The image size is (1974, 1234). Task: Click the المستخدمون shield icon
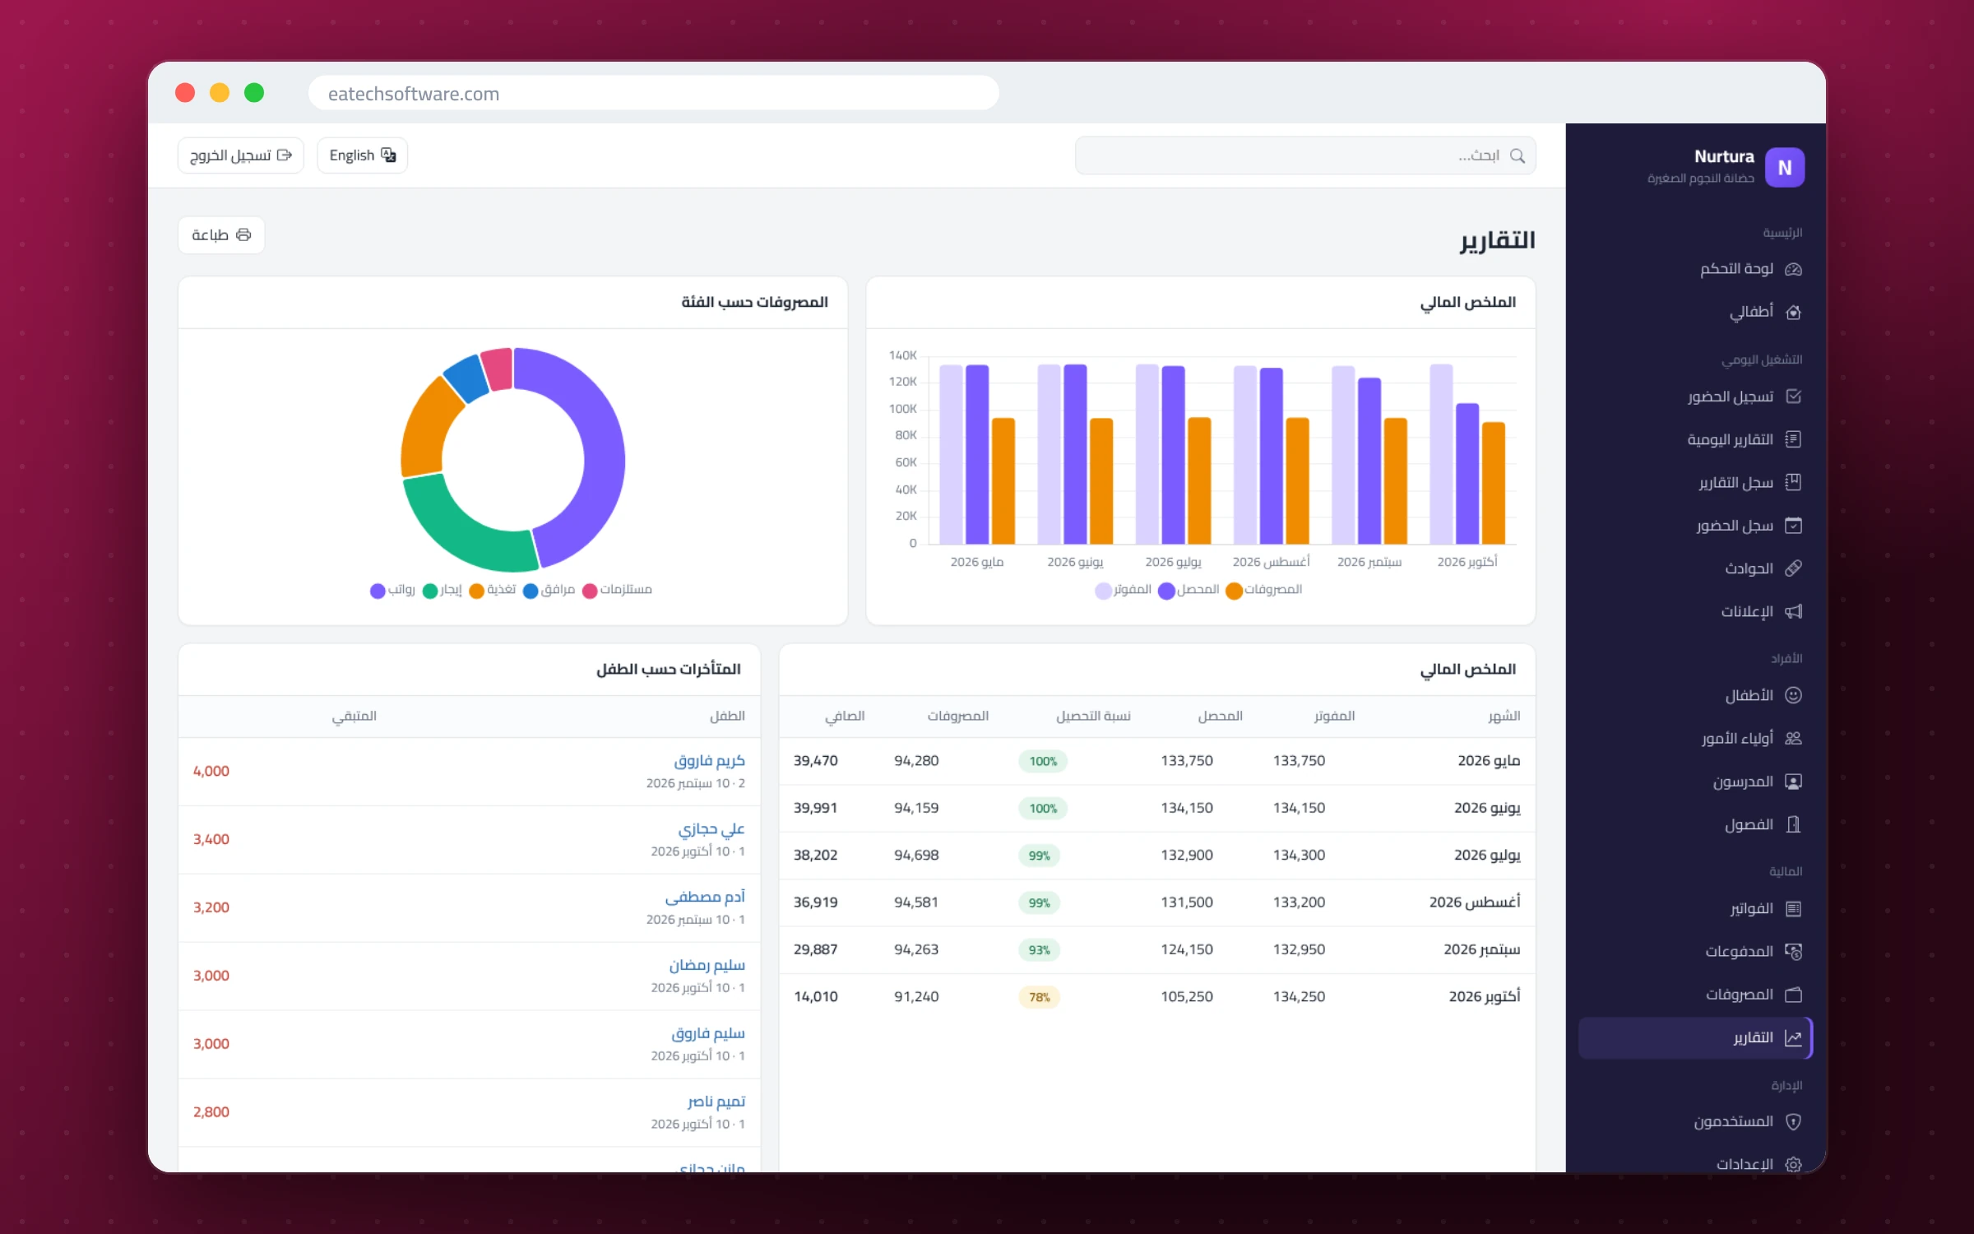(x=1793, y=1121)
